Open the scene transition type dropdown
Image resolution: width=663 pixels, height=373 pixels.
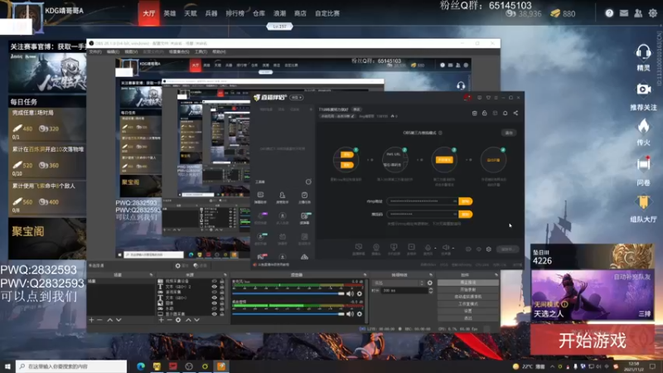tap(399, 283)
